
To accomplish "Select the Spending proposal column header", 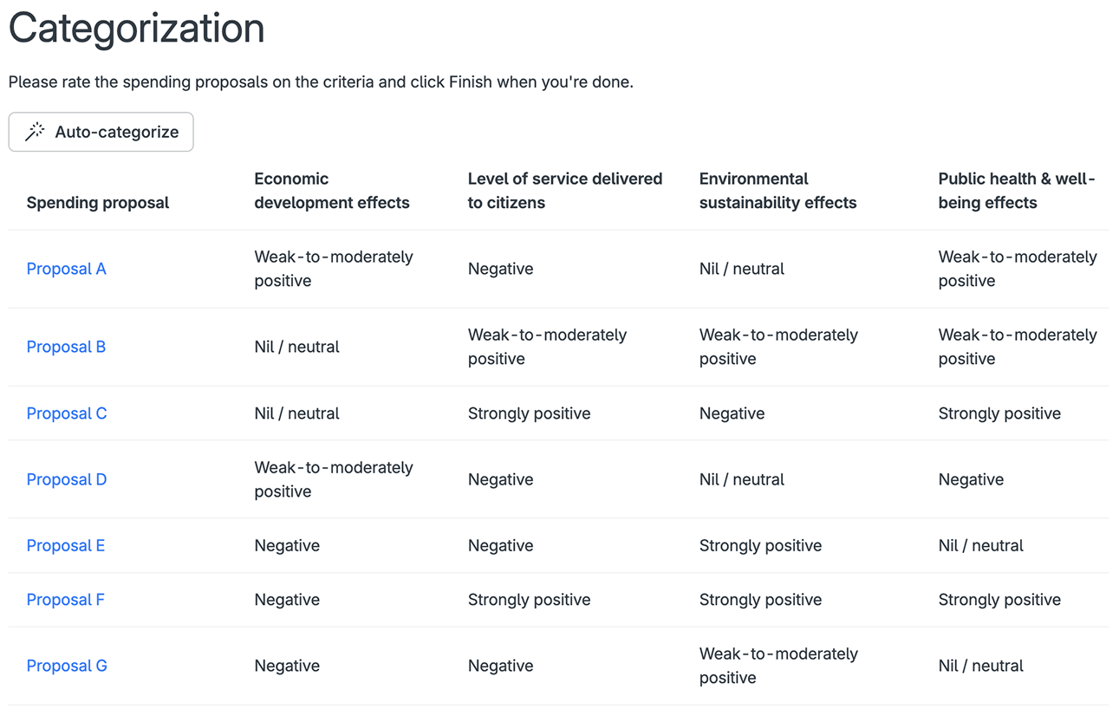I will click(97, 203).
